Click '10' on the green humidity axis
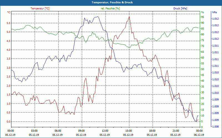This screenshot has height=138, width=222. pyautogui.click(x=203, y=115)
